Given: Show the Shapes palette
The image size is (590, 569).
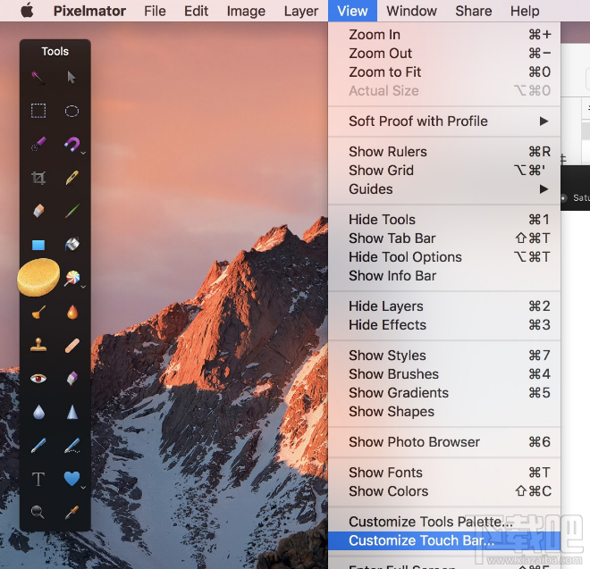Looking at the screenshot, I should [444, 412].
